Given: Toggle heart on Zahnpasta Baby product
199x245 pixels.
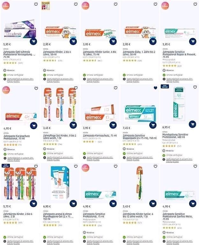Looking at the screenshot, I should pos(155,4).
